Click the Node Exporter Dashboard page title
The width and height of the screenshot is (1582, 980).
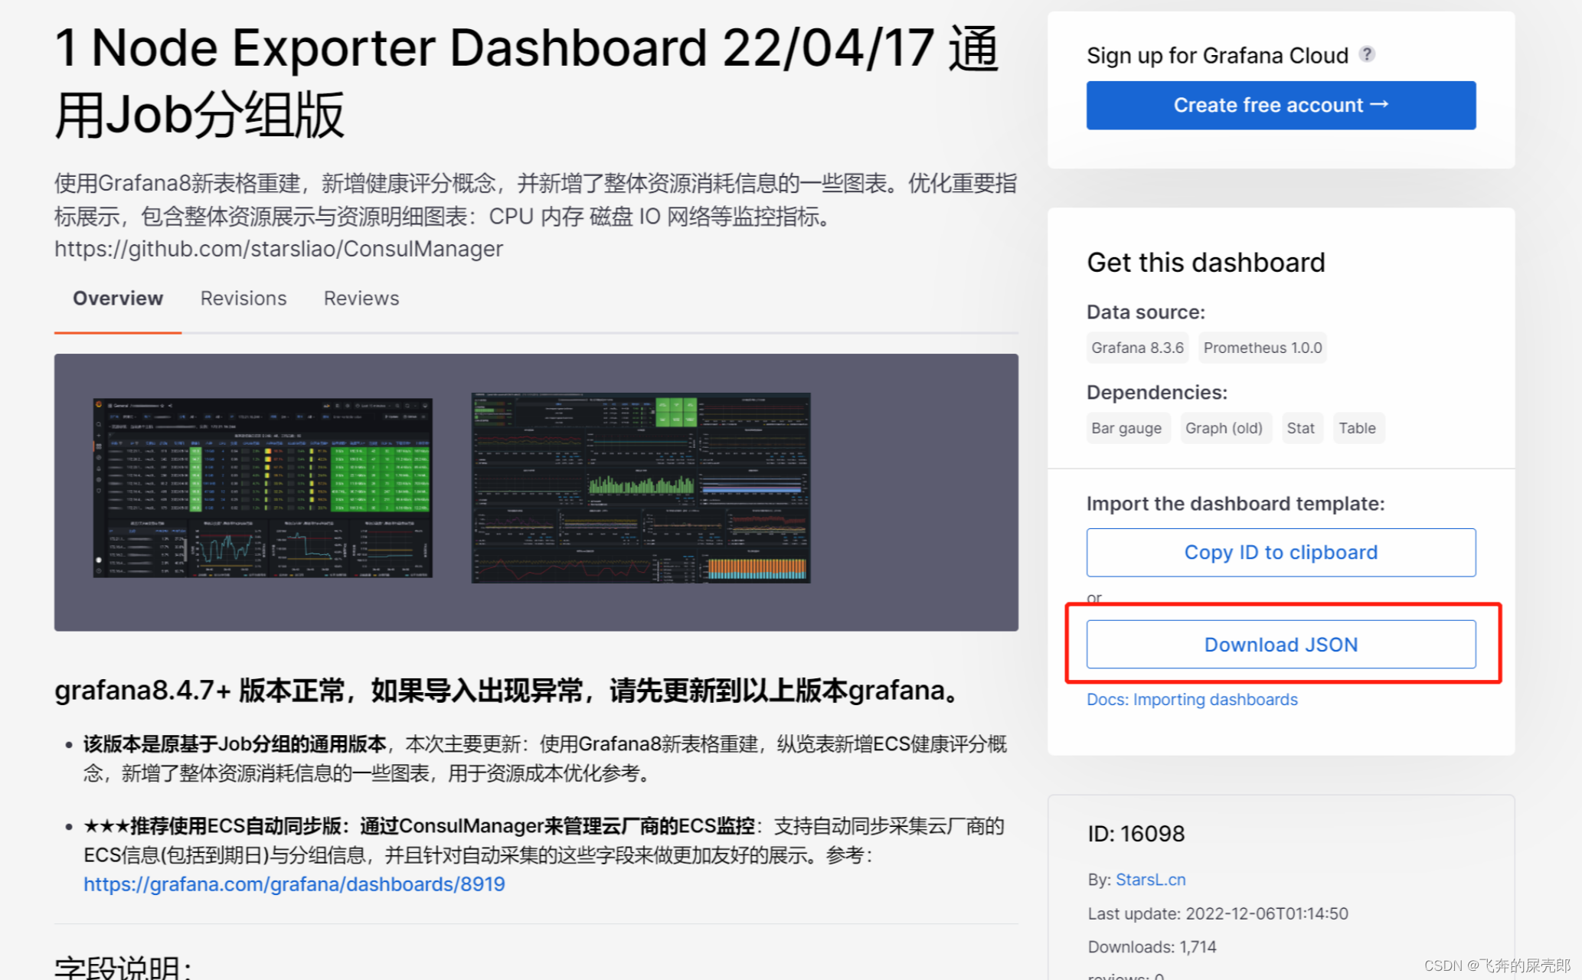(527, 81)
